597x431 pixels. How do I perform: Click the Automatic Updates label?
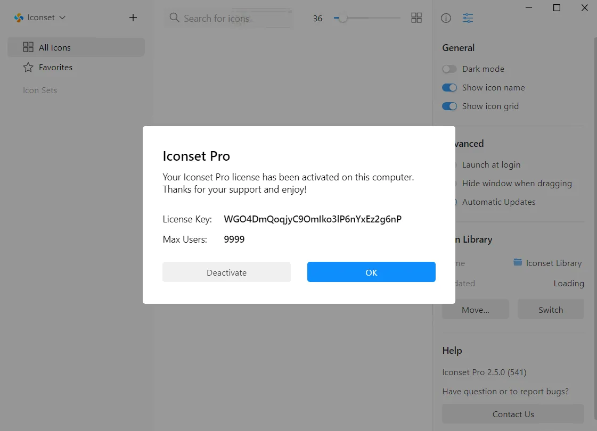click(x=499, y=202)
